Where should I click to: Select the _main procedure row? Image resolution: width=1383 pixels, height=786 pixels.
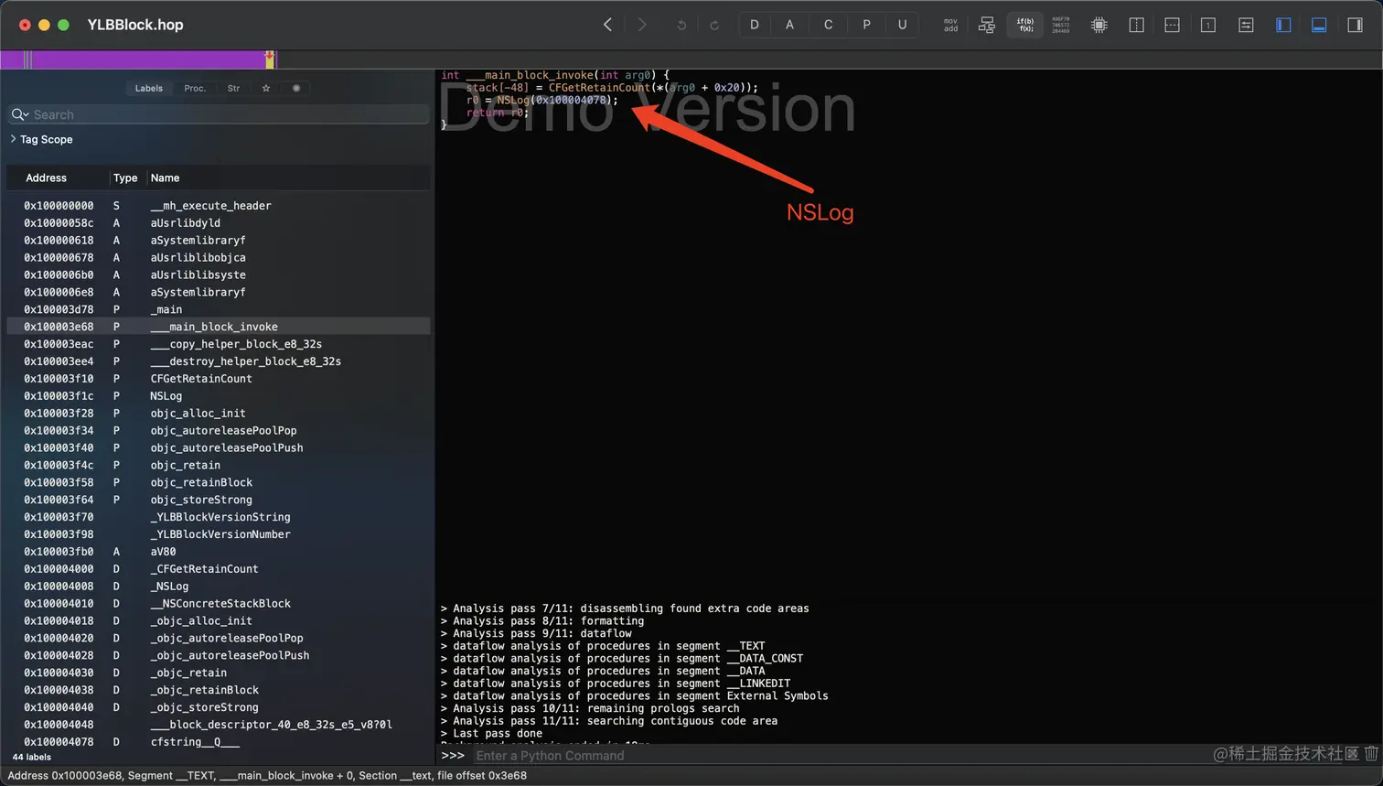pyautogui.click(x=219, y=309)
